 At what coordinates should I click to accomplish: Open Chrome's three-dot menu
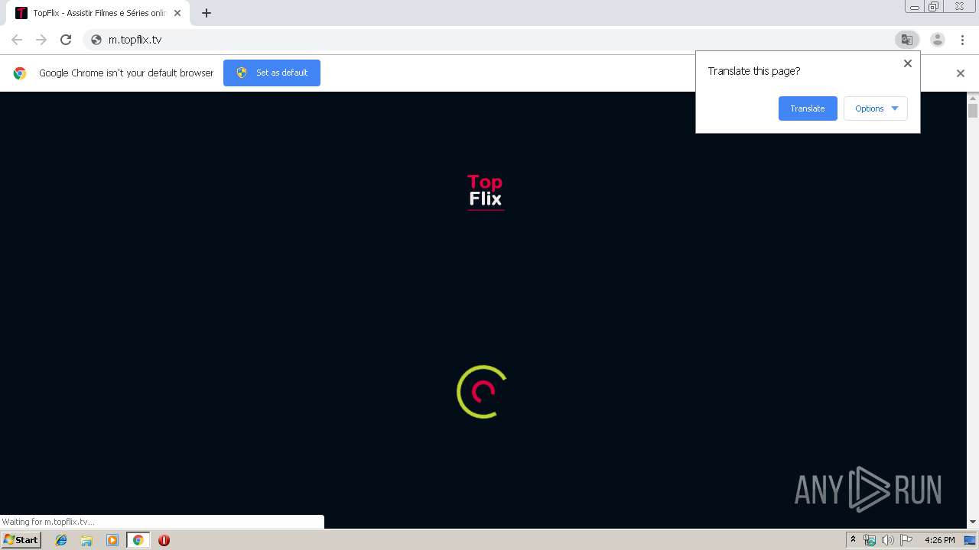[x=962, y=40]
